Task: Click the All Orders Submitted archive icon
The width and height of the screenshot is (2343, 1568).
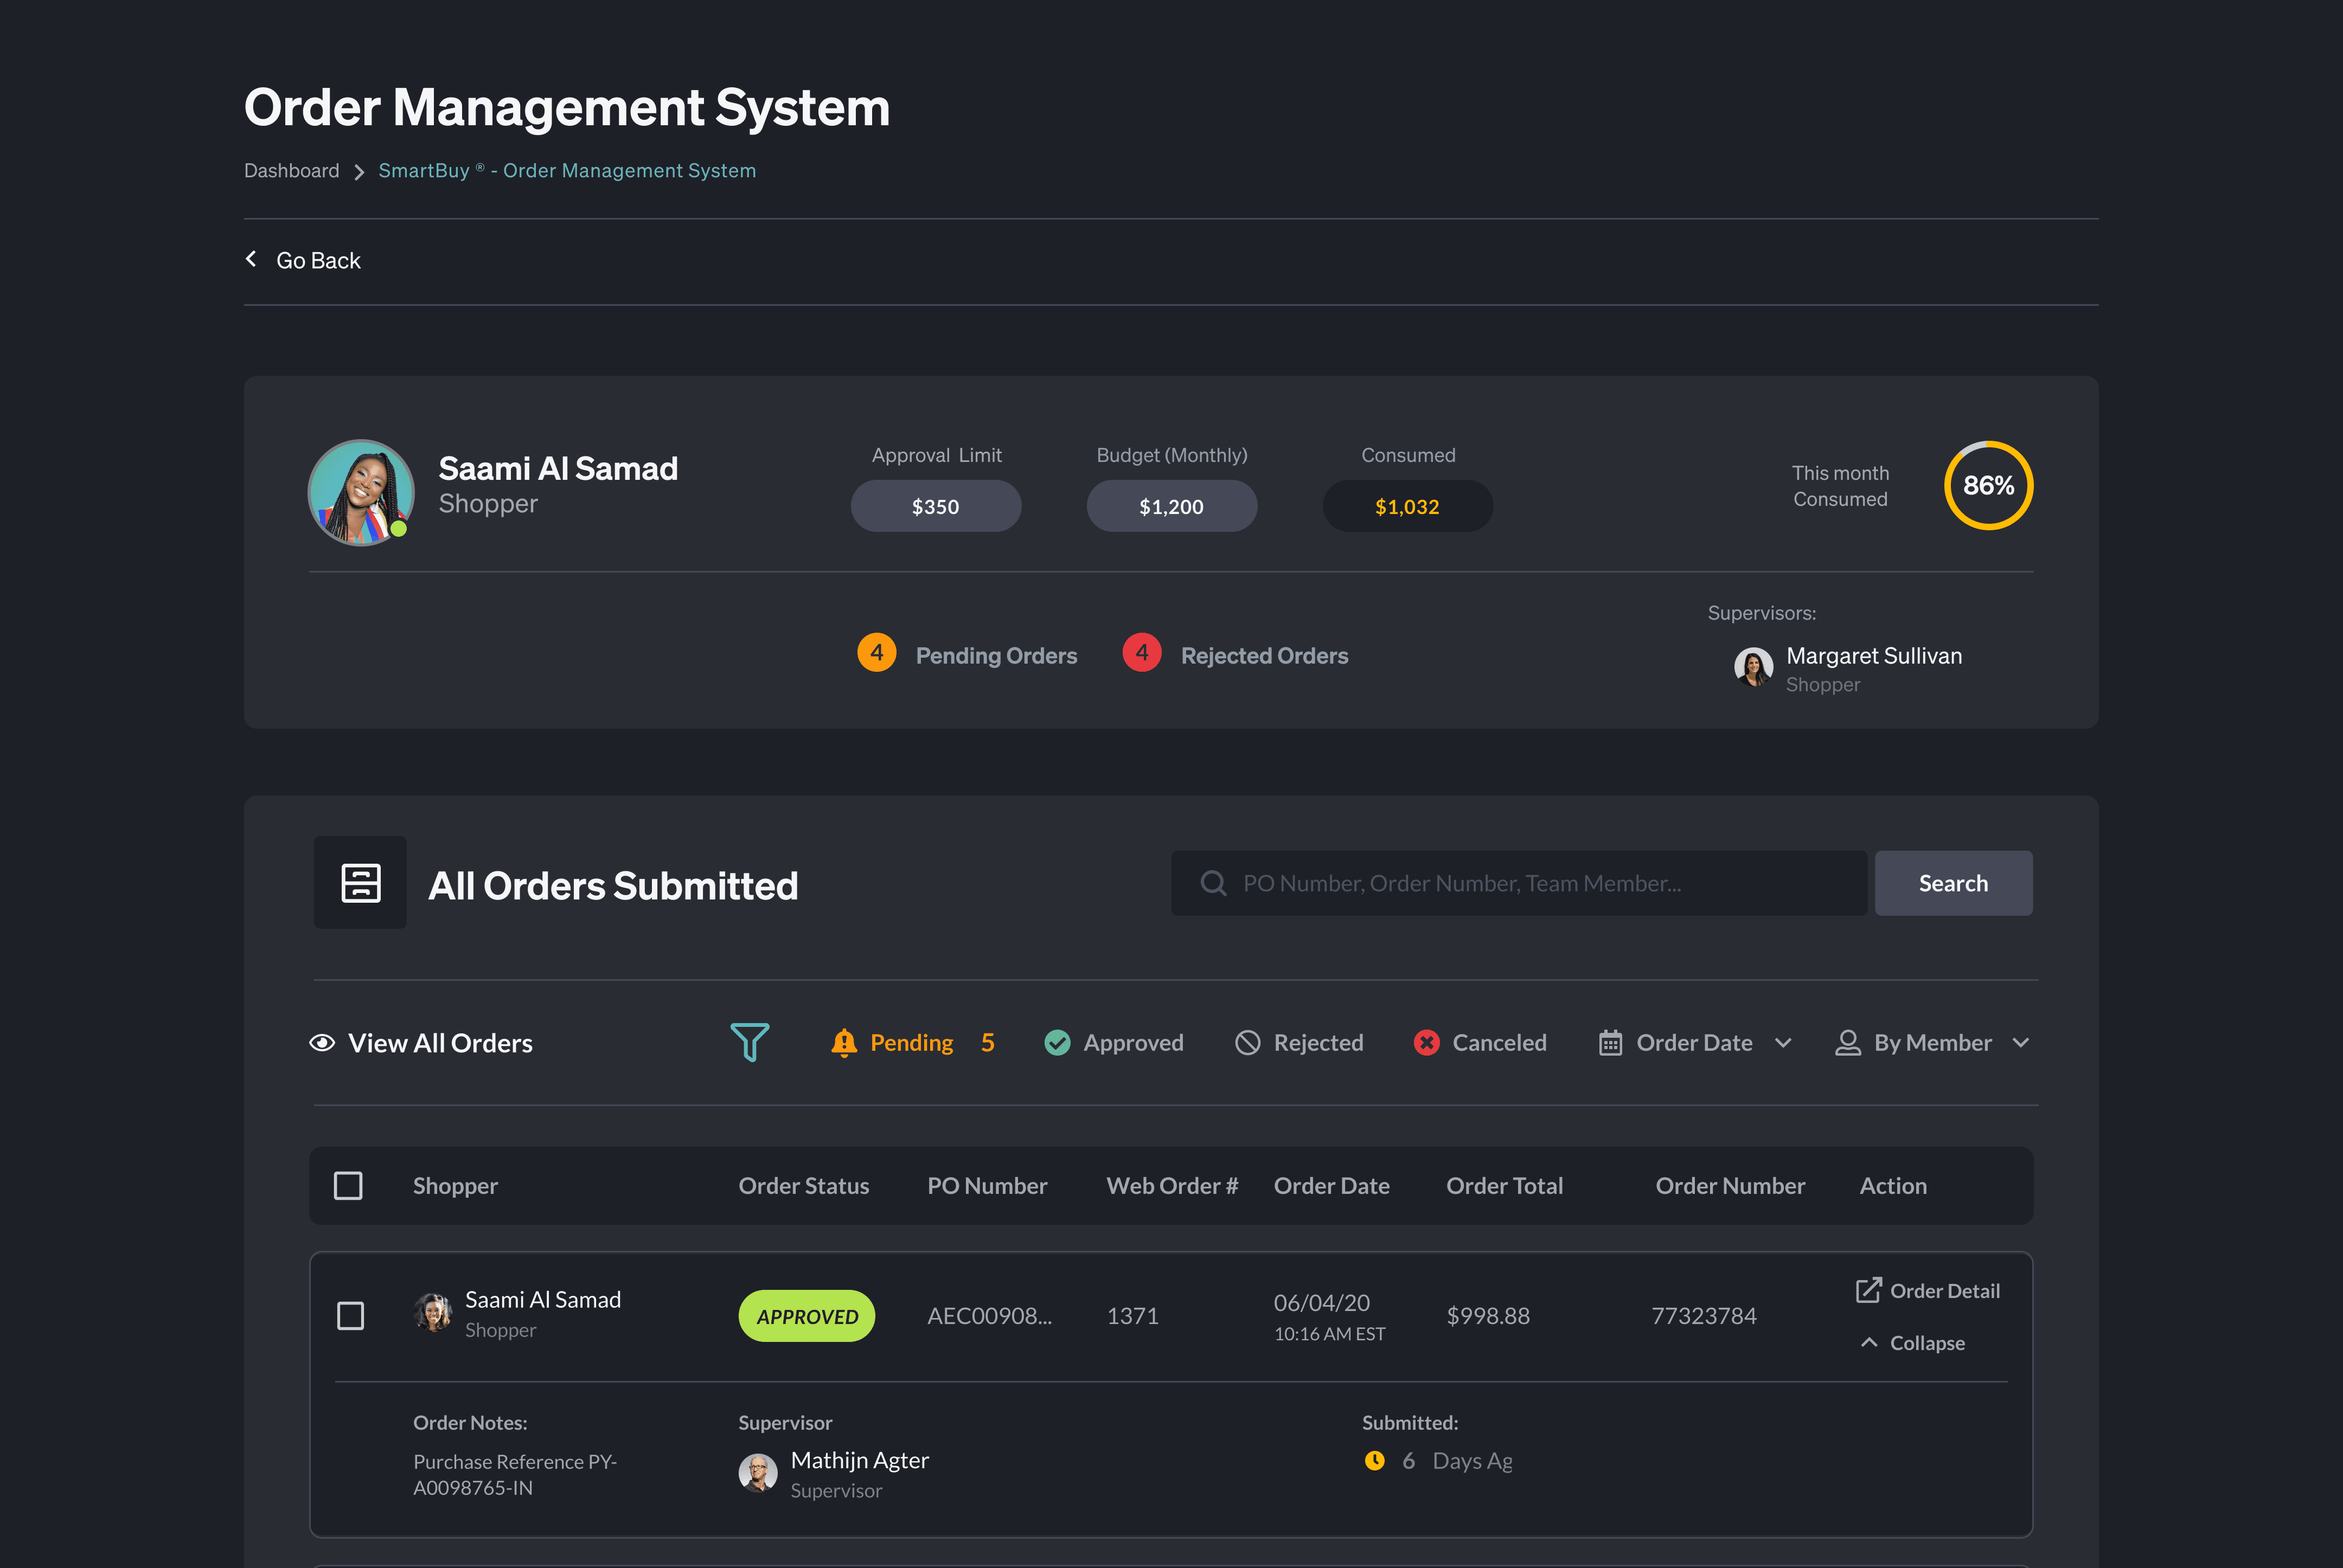Action: (359, 883)
